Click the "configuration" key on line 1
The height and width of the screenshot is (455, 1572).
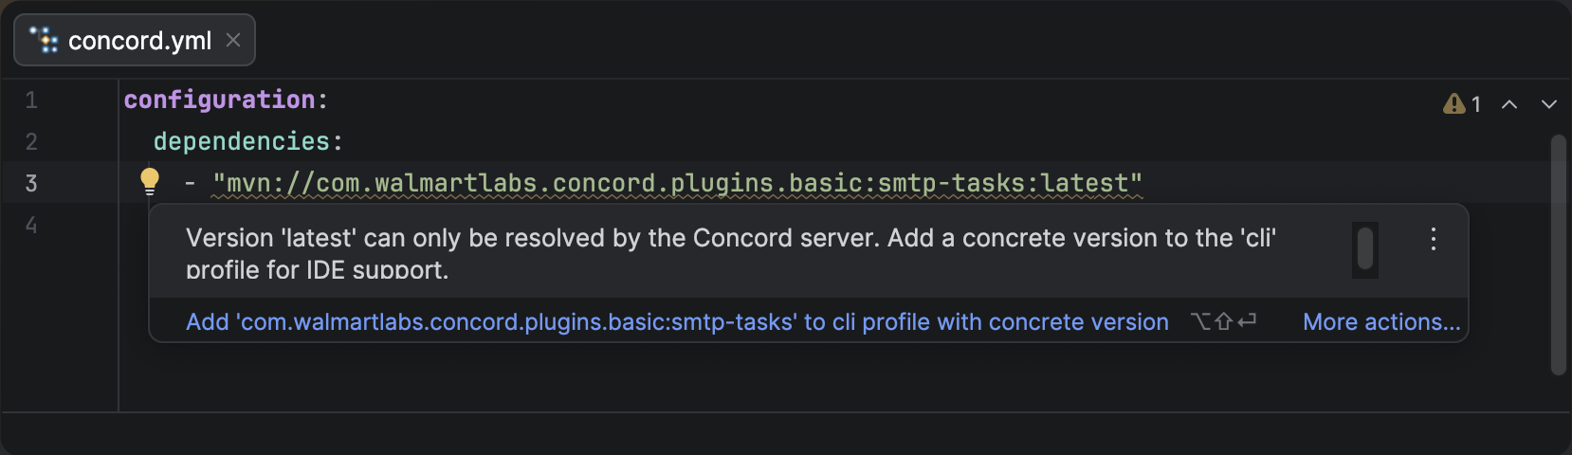(219, 100)
